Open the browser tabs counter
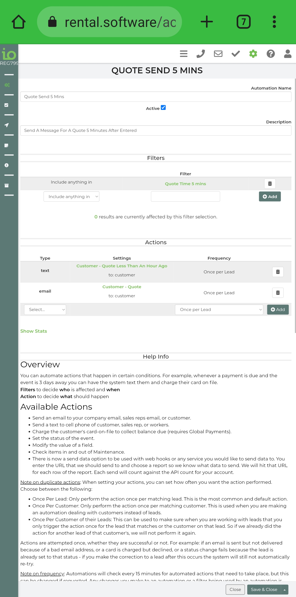Screen dimensions: 296x597 [243, 22]
